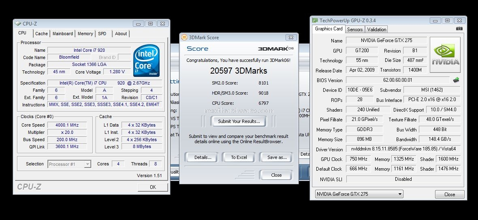
Task: Click the Multiplier x 20.0 value
Action: tap(67, 132)
